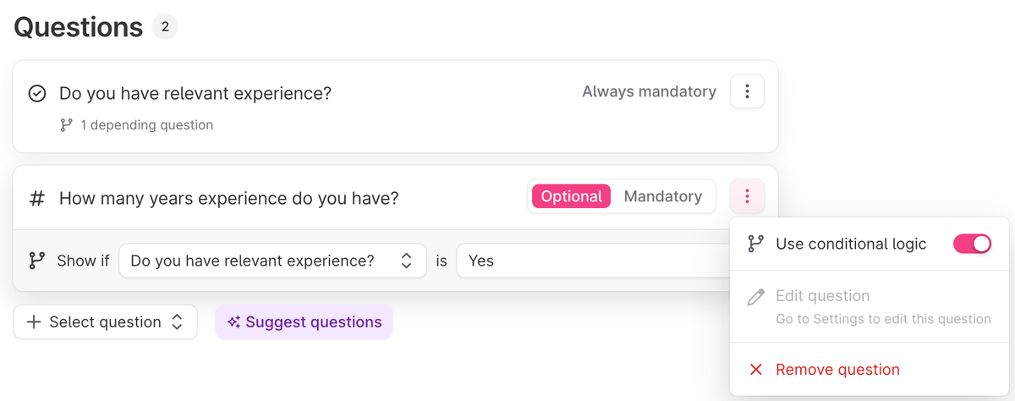Click the hash number icon beside years question

(x=37, y=199)
